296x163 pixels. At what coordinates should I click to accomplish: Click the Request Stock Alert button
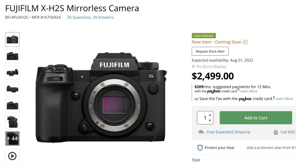(x=210, y=51)
